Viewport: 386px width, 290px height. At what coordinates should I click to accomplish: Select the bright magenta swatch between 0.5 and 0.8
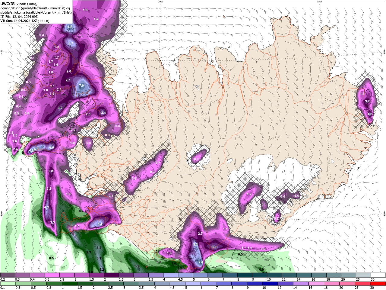coord(52,275)
